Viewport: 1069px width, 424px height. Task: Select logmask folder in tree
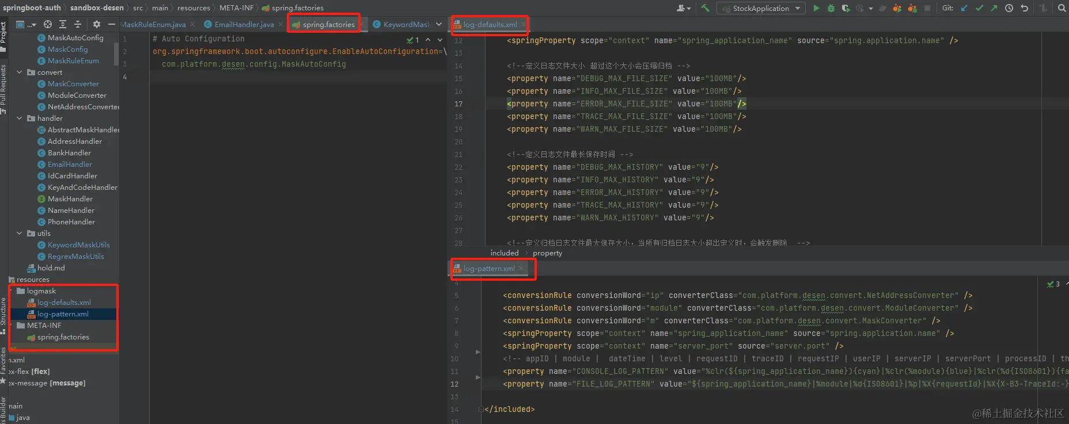point(41,291)
